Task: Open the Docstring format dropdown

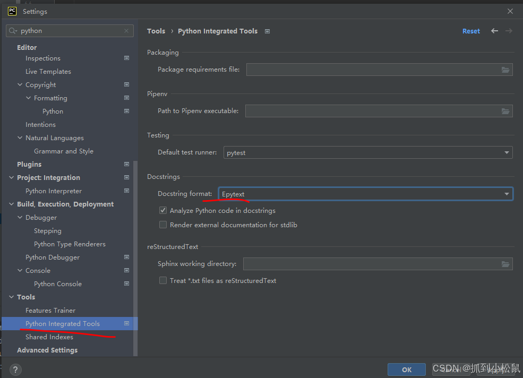Action: [365, 194]
